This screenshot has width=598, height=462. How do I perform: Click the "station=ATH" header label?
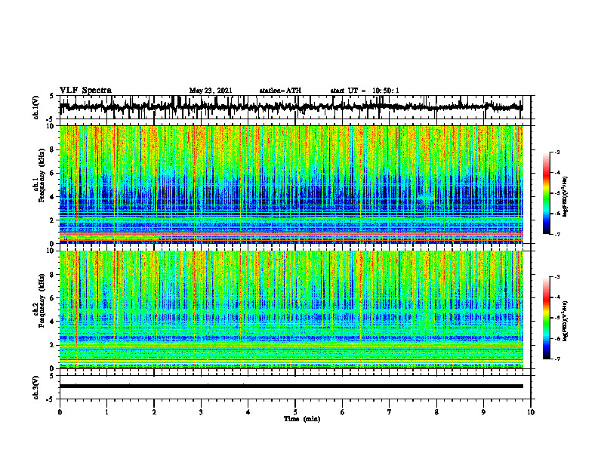(x=280, y=91)
